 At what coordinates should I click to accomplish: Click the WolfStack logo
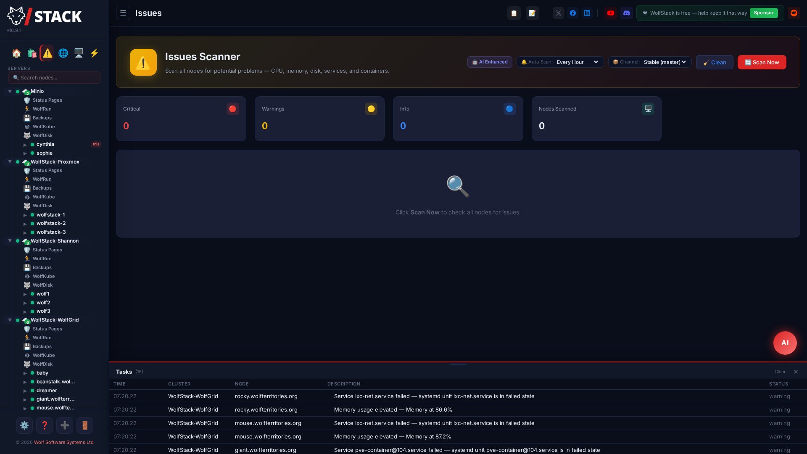(45, 16)
